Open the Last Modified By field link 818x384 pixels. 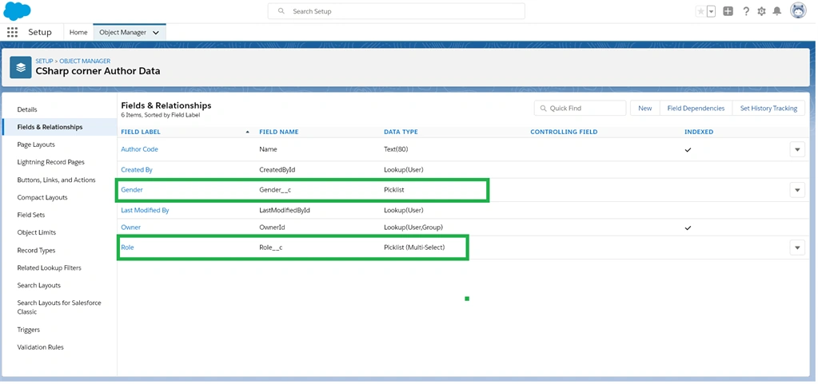pos(145,211)
